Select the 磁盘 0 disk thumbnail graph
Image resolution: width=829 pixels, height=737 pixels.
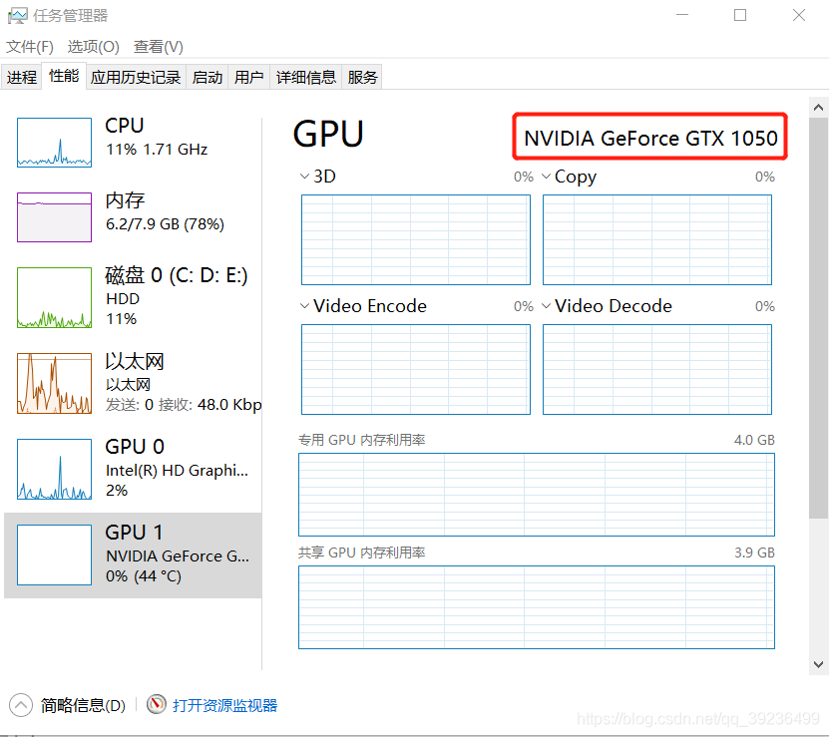[x=55, y=297]
